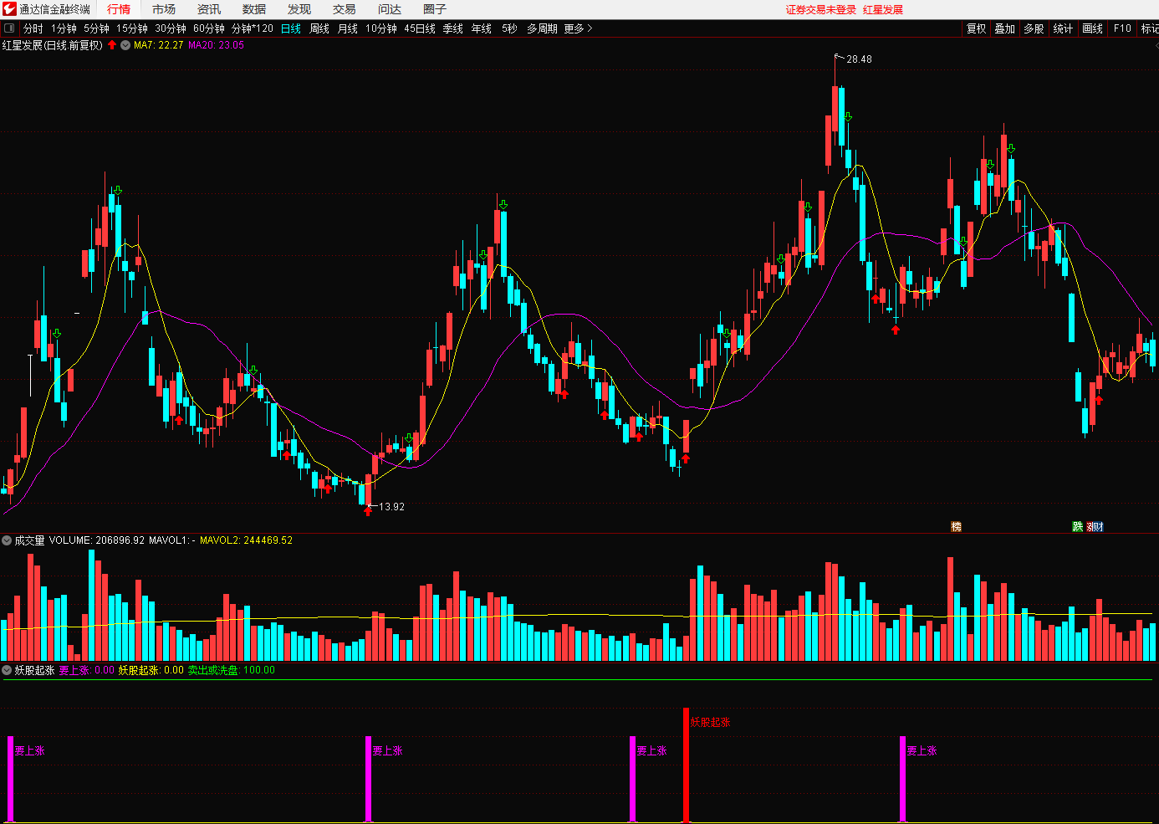Select the 60分钟 period
Viewport: 1159px width, 824px height.
coord(209,28)
